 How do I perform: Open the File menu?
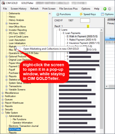point(5,9)
